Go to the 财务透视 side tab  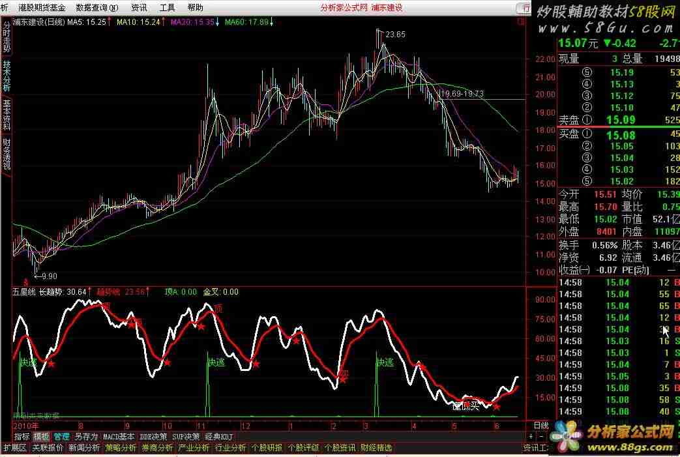pyautogui.click(x=7, y=154)
